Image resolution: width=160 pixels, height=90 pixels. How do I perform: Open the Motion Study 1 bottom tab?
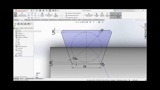[39, 78]
